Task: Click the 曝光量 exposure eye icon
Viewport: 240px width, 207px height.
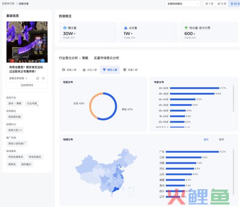Action: click(x=65, y=28)
